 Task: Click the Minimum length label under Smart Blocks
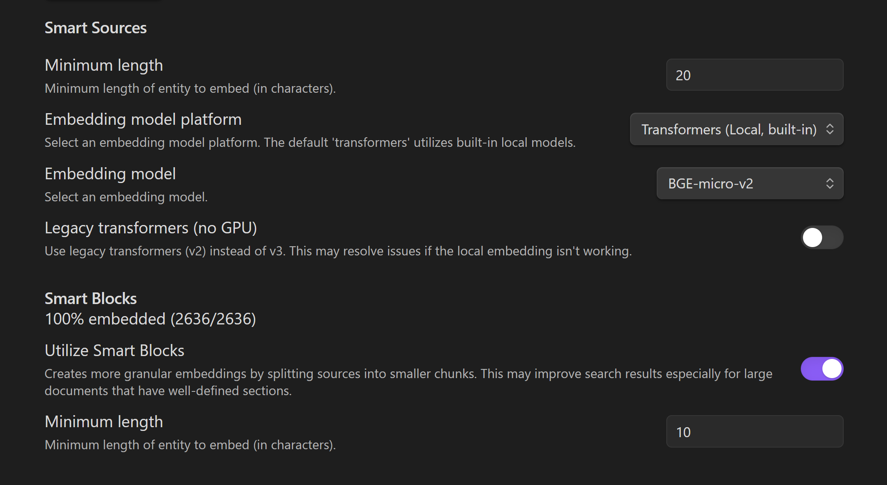(104, 422)
